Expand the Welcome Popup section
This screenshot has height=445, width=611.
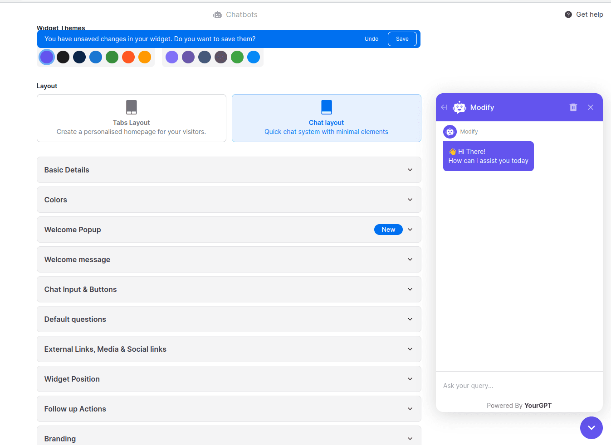click(x=229, y=230)
